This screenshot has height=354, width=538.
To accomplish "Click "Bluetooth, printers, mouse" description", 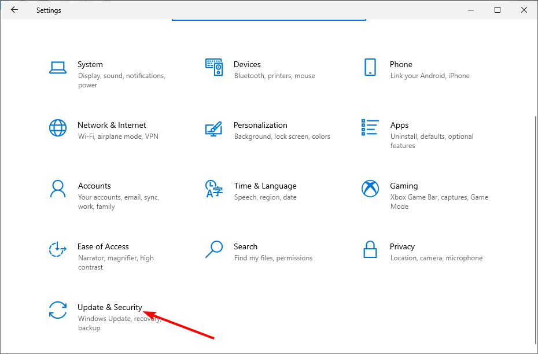I will [274, 76].
